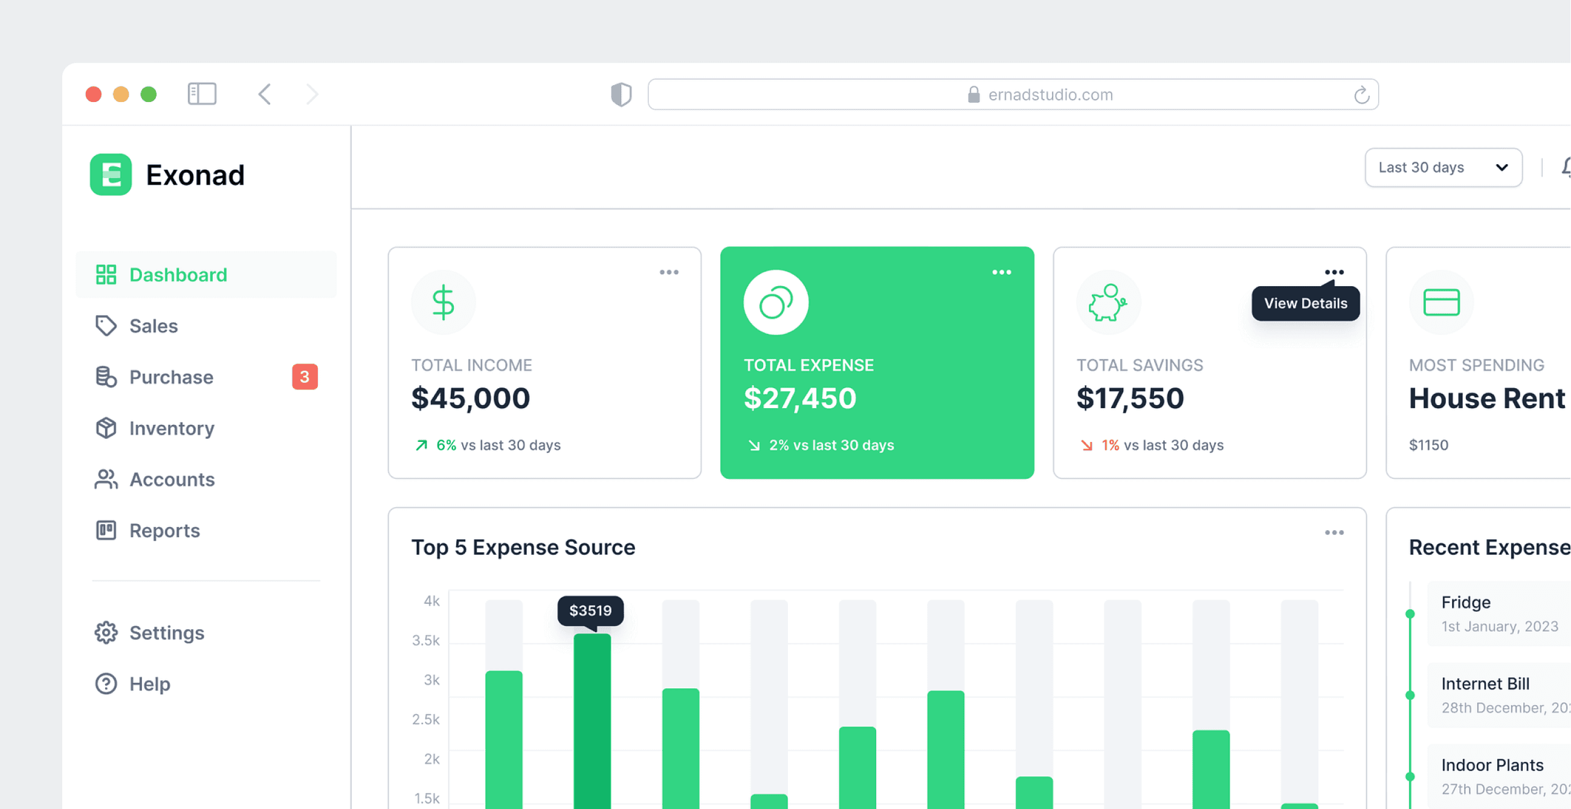Click the $3519 chart tooltip
1571x809 pixels.
coord(590,611)
